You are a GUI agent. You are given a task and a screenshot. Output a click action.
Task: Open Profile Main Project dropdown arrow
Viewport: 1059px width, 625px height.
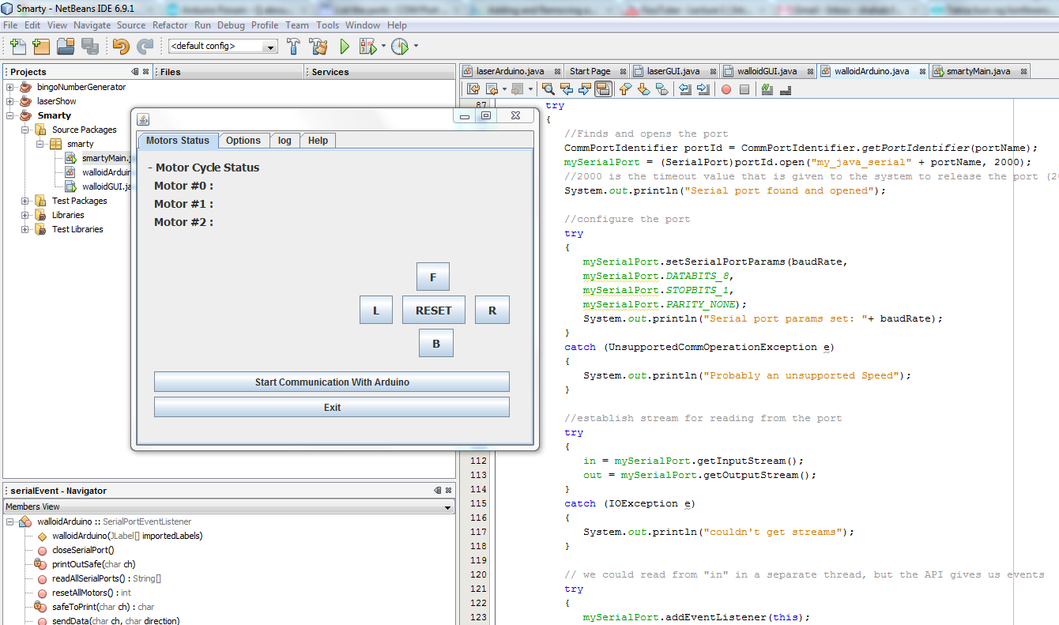point(416,46)
